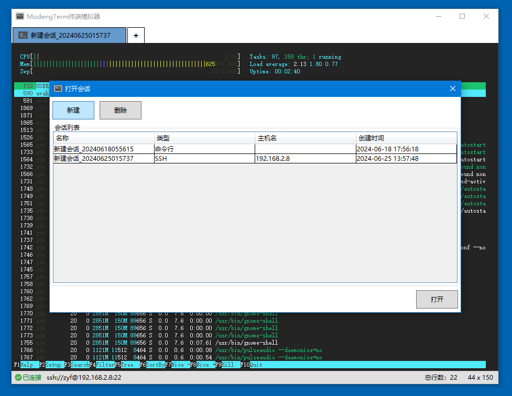512x396 pixels.
Task: Click the 192.168.2.8 hostname cell
Action: pos(273,159)
